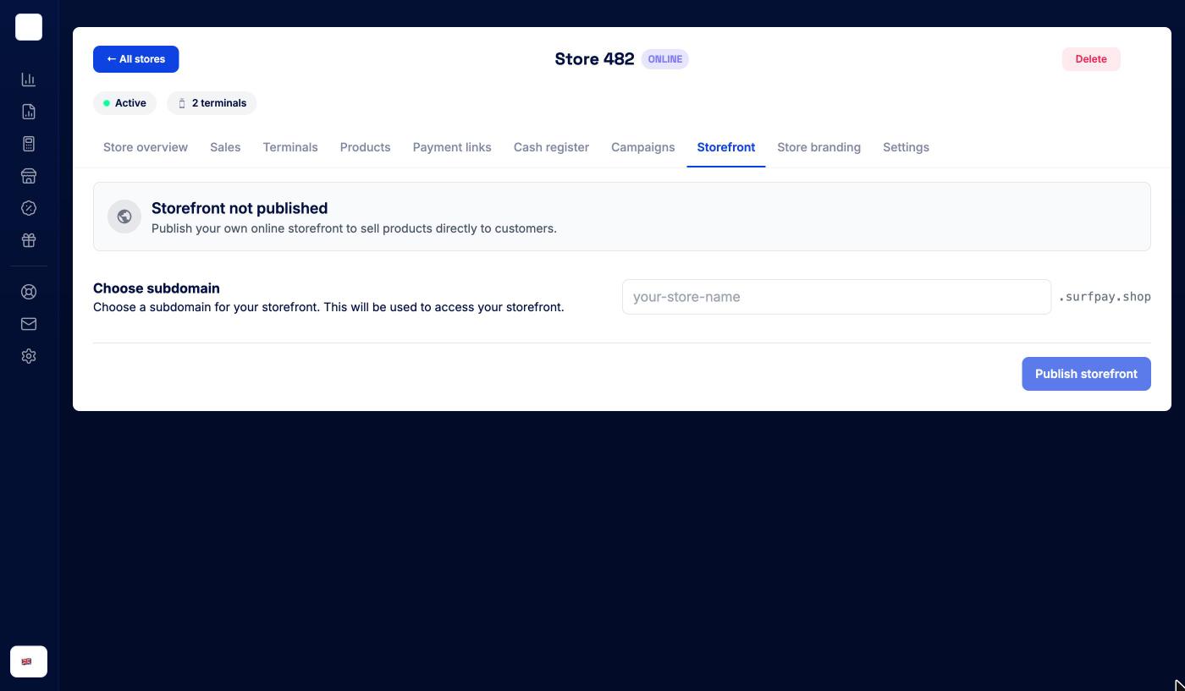The height and width of the screenshot is (691, 1185).
Task: Switch to the Products tab
Action: click(365, 147)
